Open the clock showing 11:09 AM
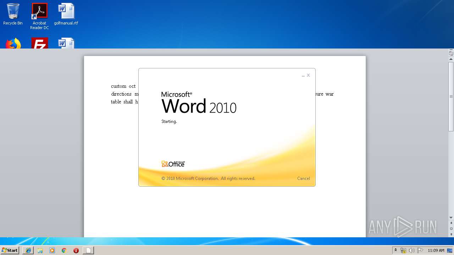Viewport: 454px width, 255px height. [x=436, y=250]
